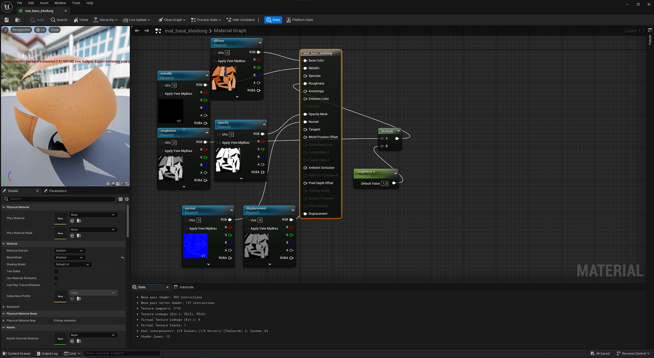
Task: Navigate forward in graph history
Action: click(147, 31)
